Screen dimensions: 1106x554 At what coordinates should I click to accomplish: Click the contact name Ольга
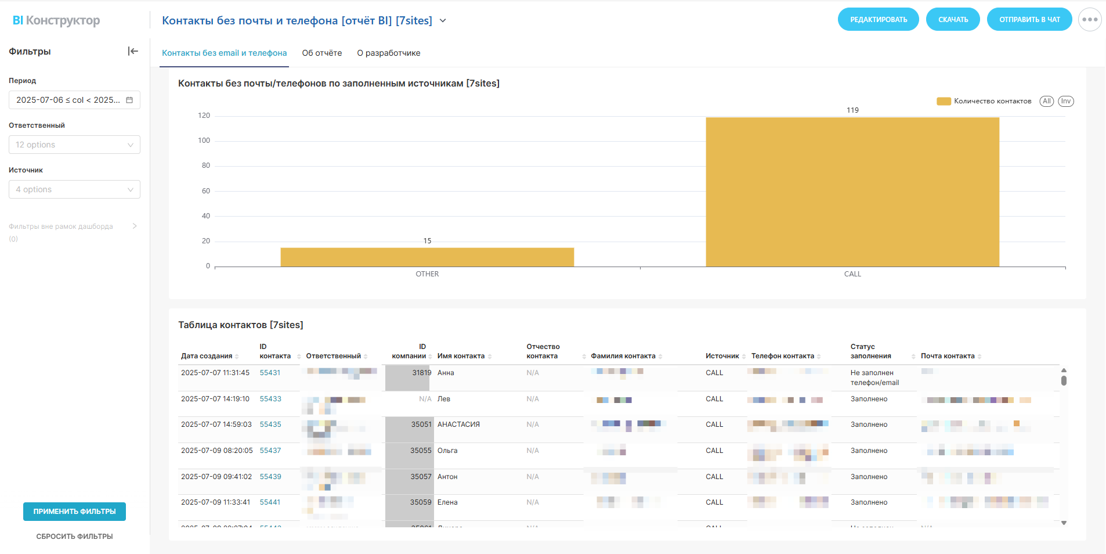447,451
